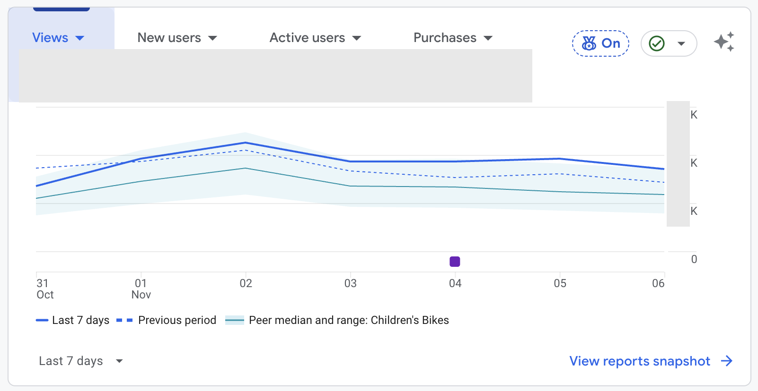Click the arrow icon beside View reports snapshot

point(727,361)
